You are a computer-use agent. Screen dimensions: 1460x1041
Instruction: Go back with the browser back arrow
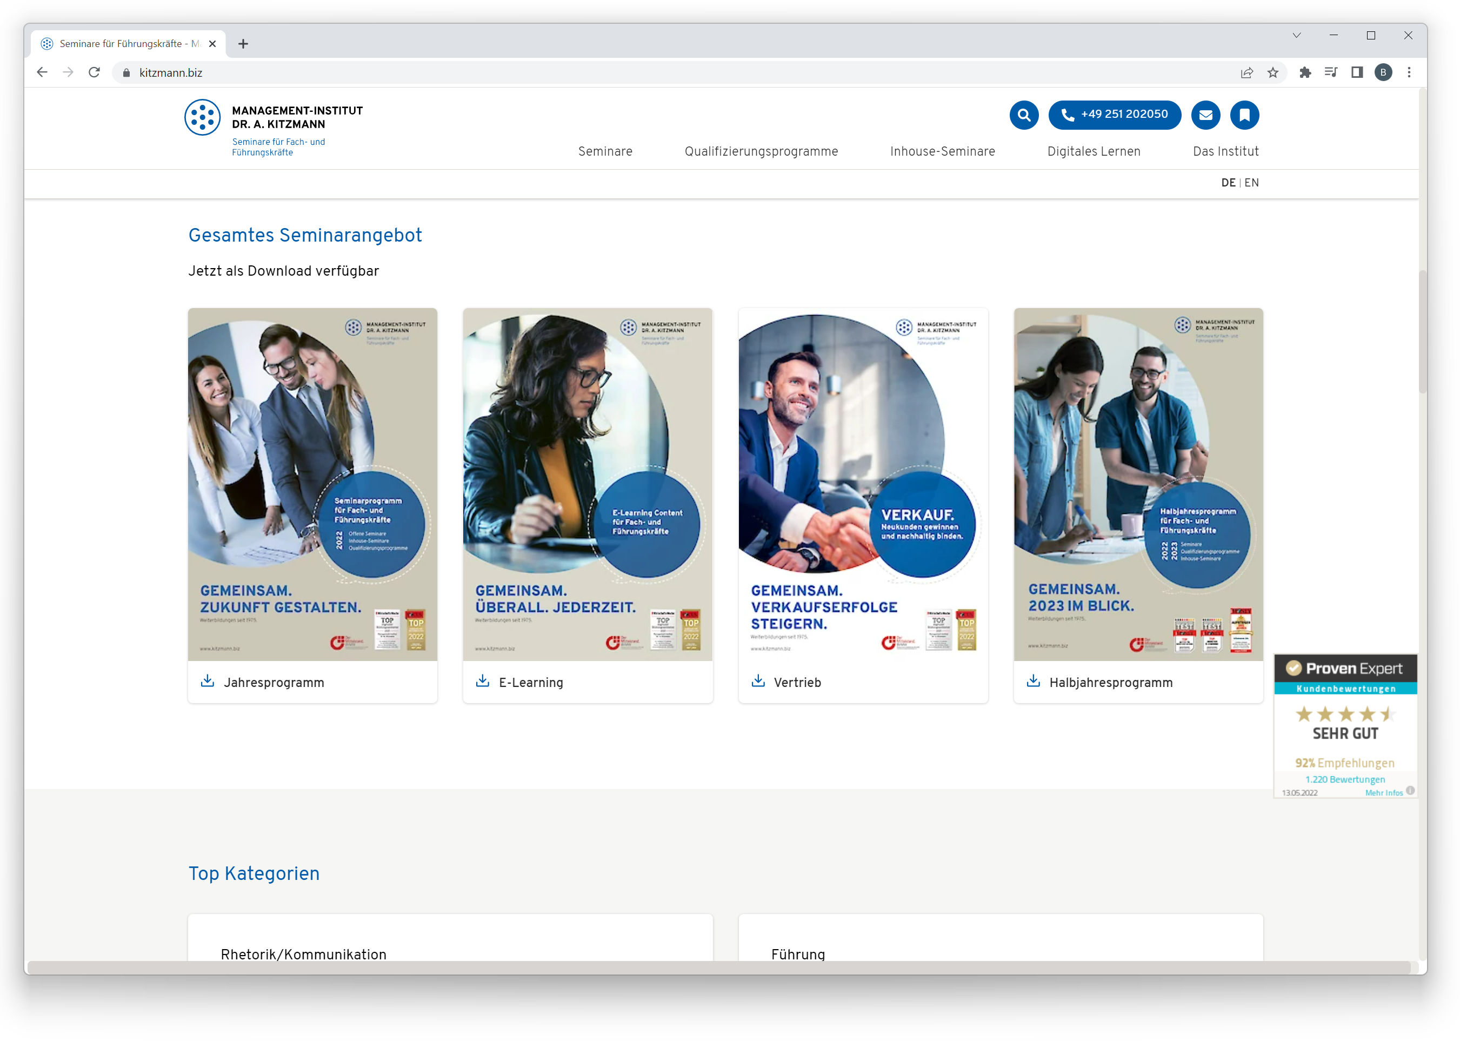coord(42,72)
